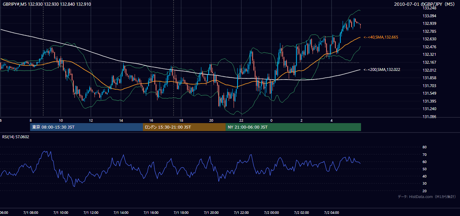
Task: Click the 7/2 02:00 bottom time label
Action: [x=301, y=213]
